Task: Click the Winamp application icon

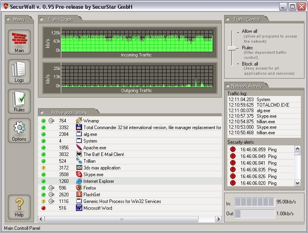Action: pyautogui.click(x=79, y=120)
